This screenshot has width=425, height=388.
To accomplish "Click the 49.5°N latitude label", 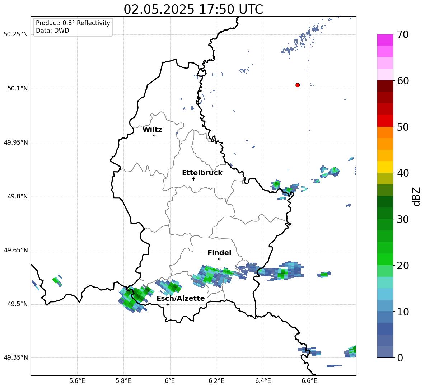I will [17, 304].
